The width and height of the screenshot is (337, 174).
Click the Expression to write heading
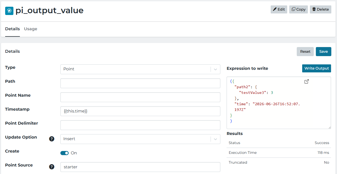(x=247, y=69)
